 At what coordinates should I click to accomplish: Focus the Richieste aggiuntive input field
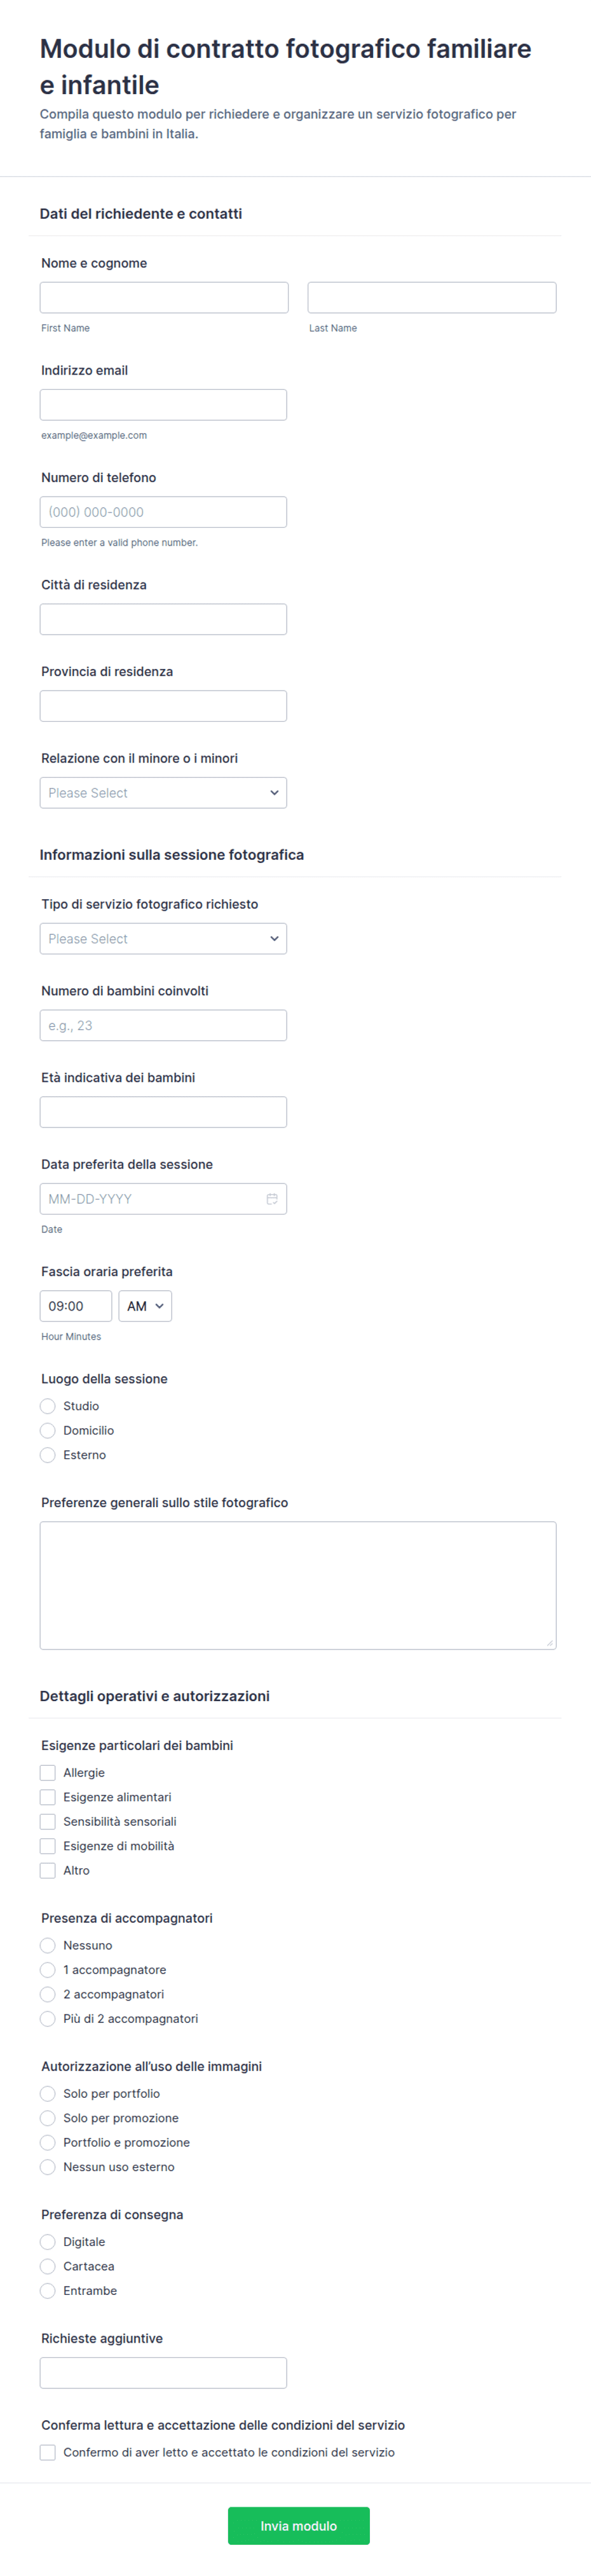coord(163,2372)
